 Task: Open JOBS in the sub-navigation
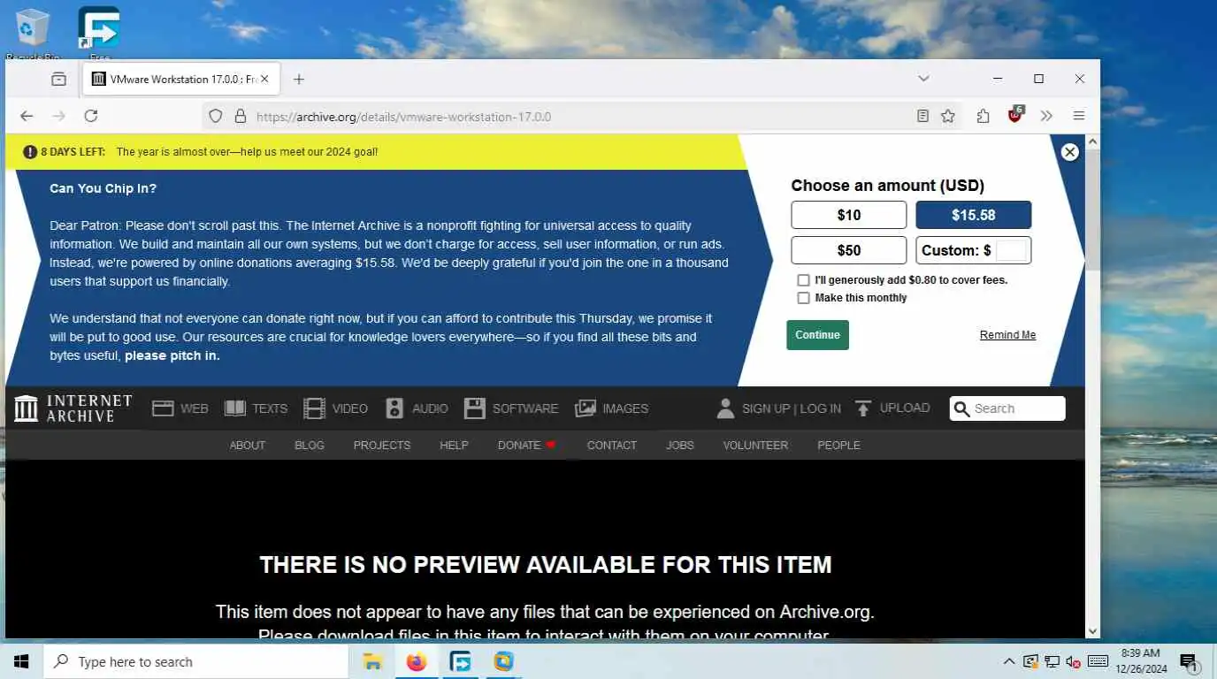680,445
